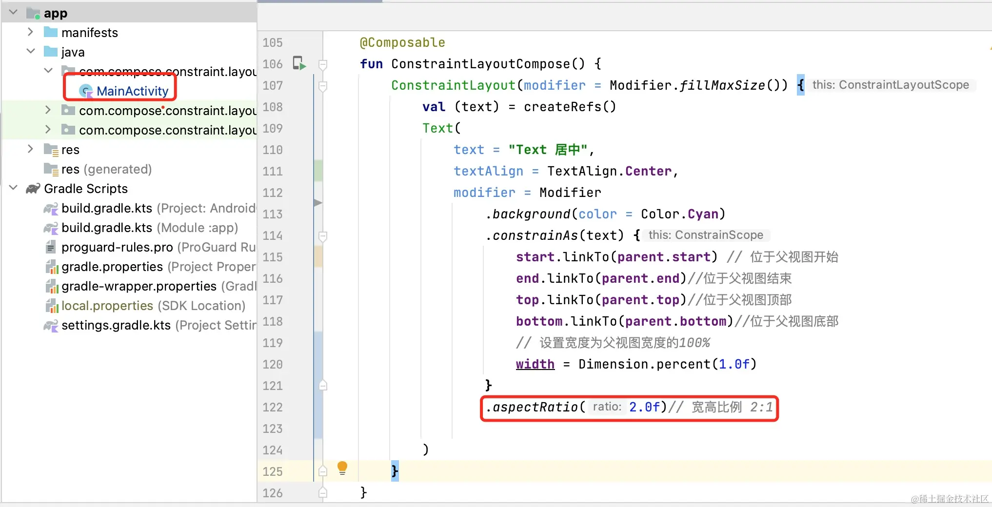
Task: Click the build.gradle.kts (Module :app) file icon
Action: [x=51, y=228]
